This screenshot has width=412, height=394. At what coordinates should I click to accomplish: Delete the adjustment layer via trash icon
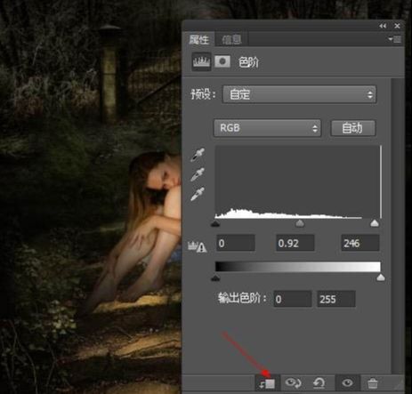(373, 383)
